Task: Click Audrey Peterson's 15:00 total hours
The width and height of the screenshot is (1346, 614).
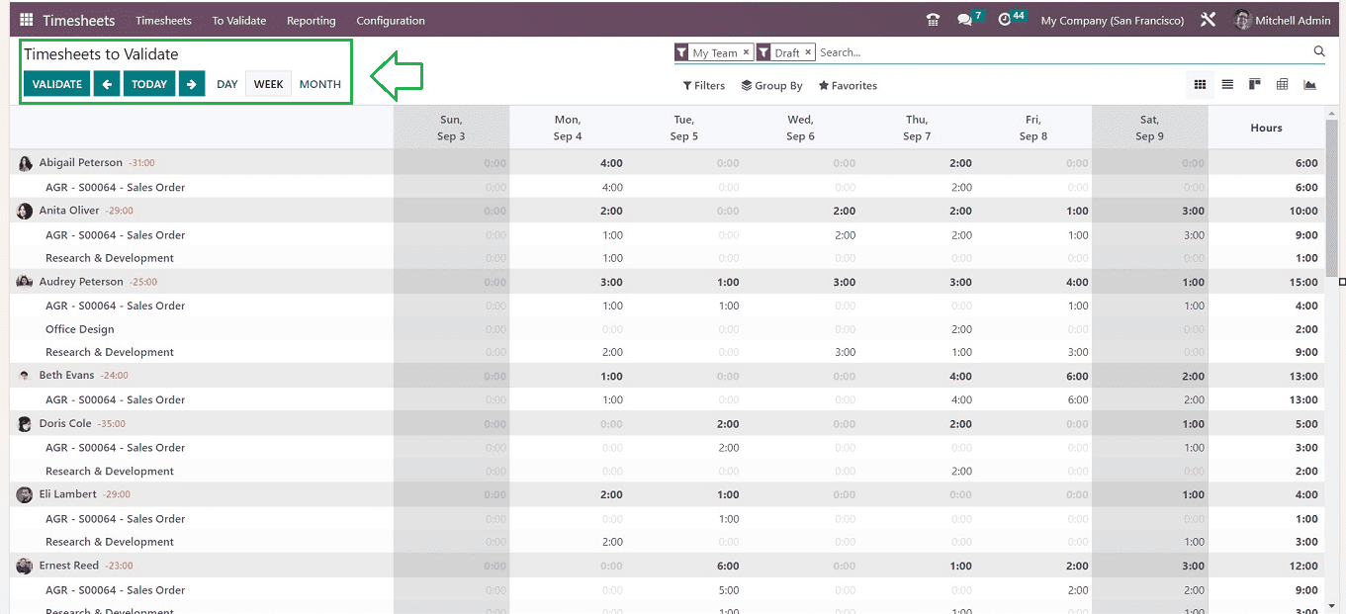Action: [1305, 282]
